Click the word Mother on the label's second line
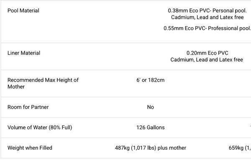251x168 pixels. [x=16, y=87]
